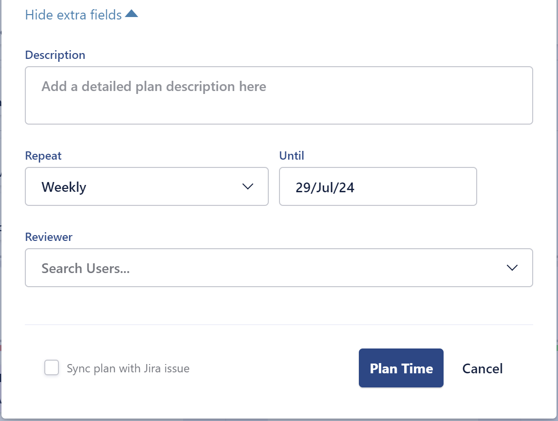Click the Description field label

[55, 55]
